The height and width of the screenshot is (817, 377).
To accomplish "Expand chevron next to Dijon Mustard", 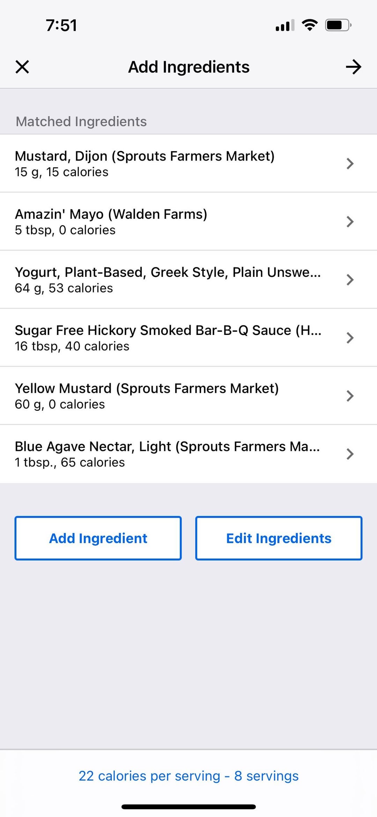I will 350,164.
